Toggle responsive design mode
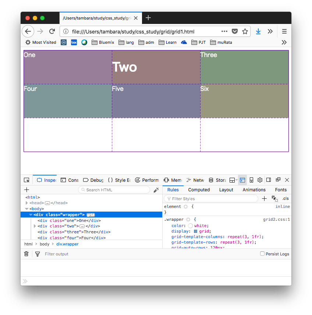Viewport: 312px width, 315px height. point(251,180)
